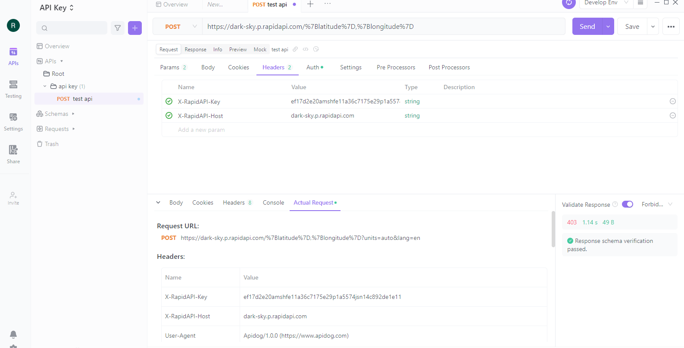Select POST test api in the tree
Viewport: 684px width, 348px height.
tap(89, 99)
